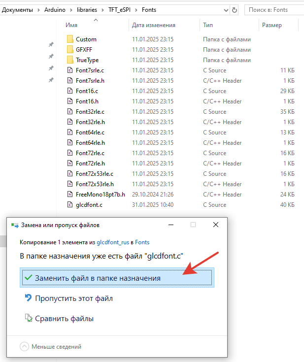
Task: Click the Font7srle.h file icon
Action: coord(70,81)
